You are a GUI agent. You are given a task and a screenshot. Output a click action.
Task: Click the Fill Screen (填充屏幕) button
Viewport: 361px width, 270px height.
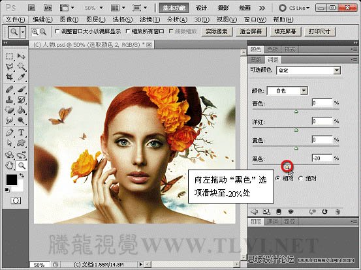pos(285,31)
